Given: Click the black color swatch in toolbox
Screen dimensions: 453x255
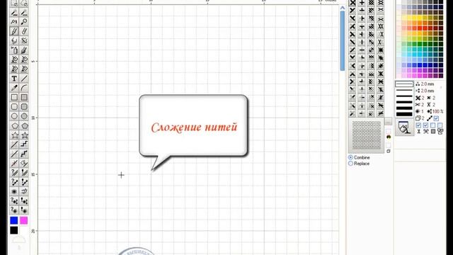Looking at the screenshot, I should [x=14, y=230].
